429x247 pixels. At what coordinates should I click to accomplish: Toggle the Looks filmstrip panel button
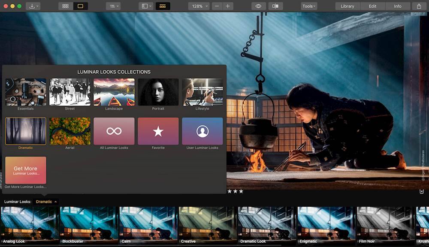click(x=163, y=6)
